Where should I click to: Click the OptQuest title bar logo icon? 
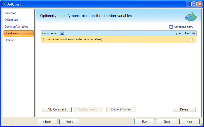coord(3,4)
